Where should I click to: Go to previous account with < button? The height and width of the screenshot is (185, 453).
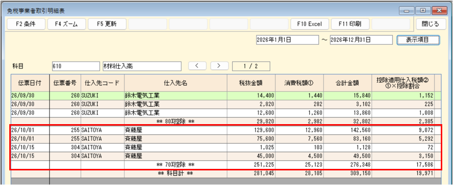tap(197, 66)
